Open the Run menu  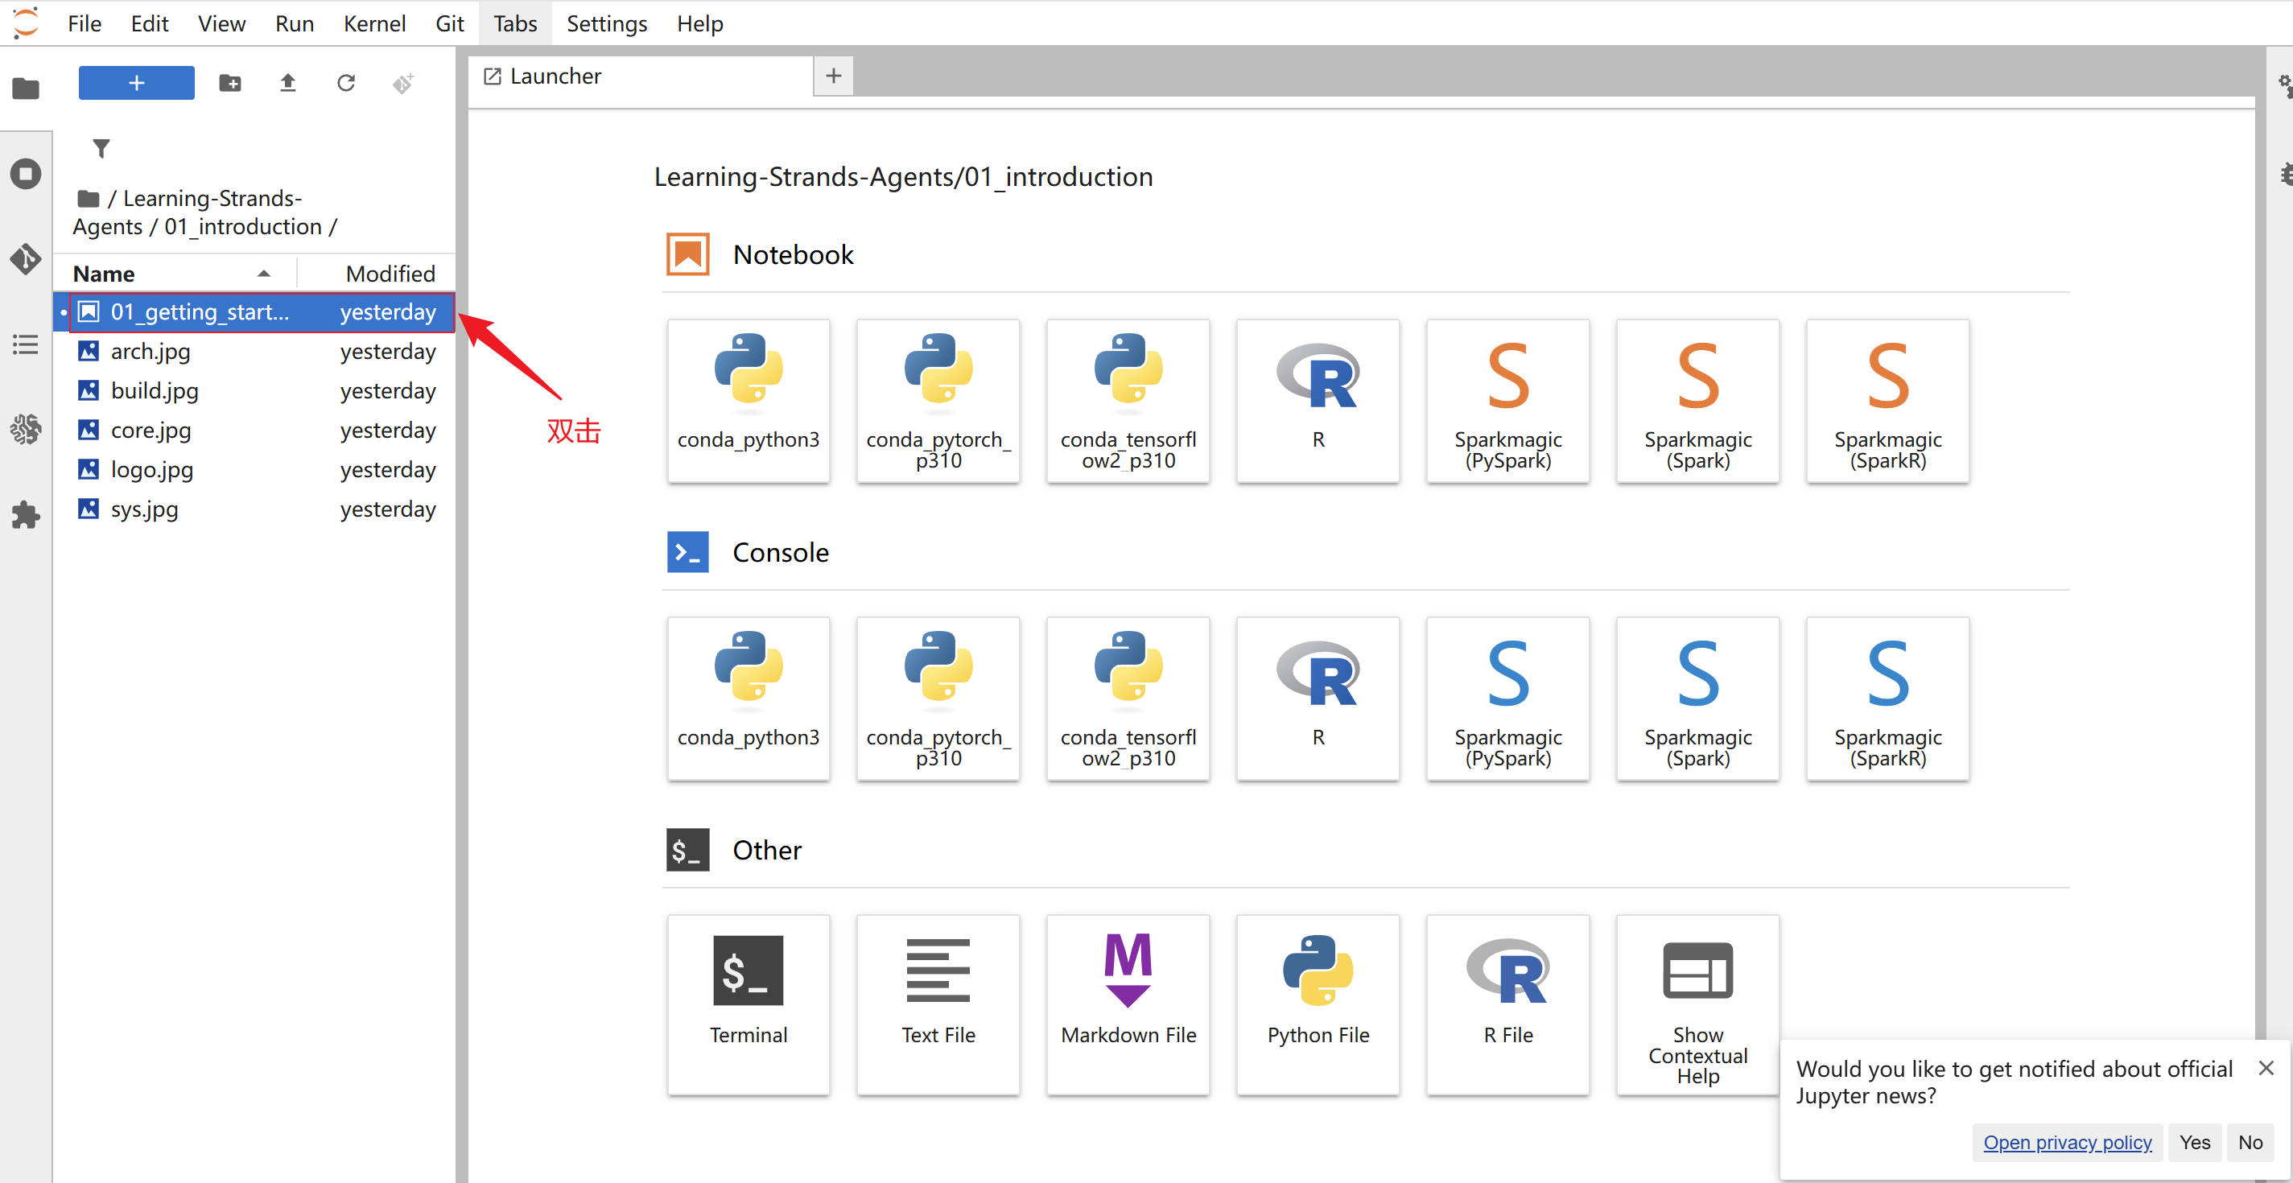pos(295,23)
